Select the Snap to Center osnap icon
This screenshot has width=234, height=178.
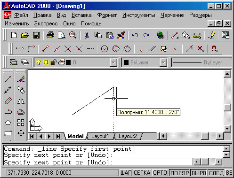click(x=105, y=49)
